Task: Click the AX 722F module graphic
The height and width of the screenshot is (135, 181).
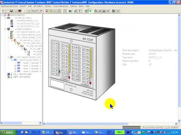Action: pos(82,61)
